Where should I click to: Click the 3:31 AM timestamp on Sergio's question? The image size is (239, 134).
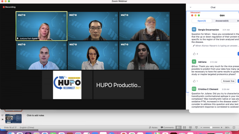pos(226,30)
